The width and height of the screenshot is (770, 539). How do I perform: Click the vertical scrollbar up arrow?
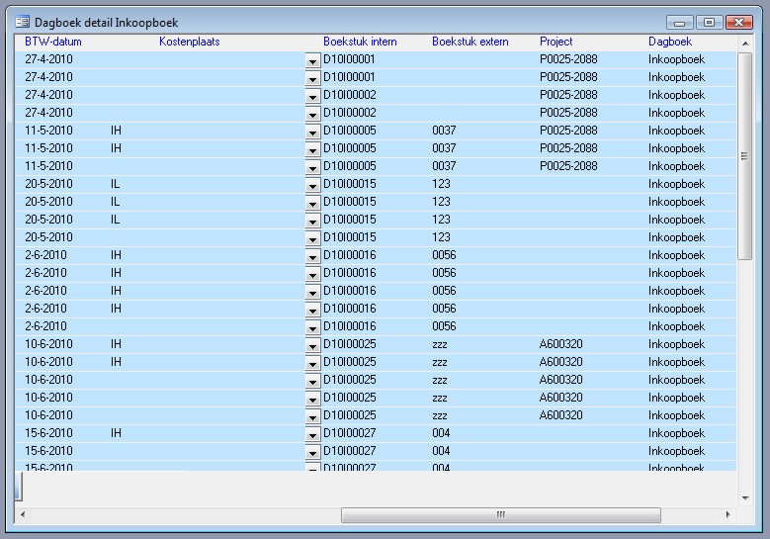coord(745,44)
